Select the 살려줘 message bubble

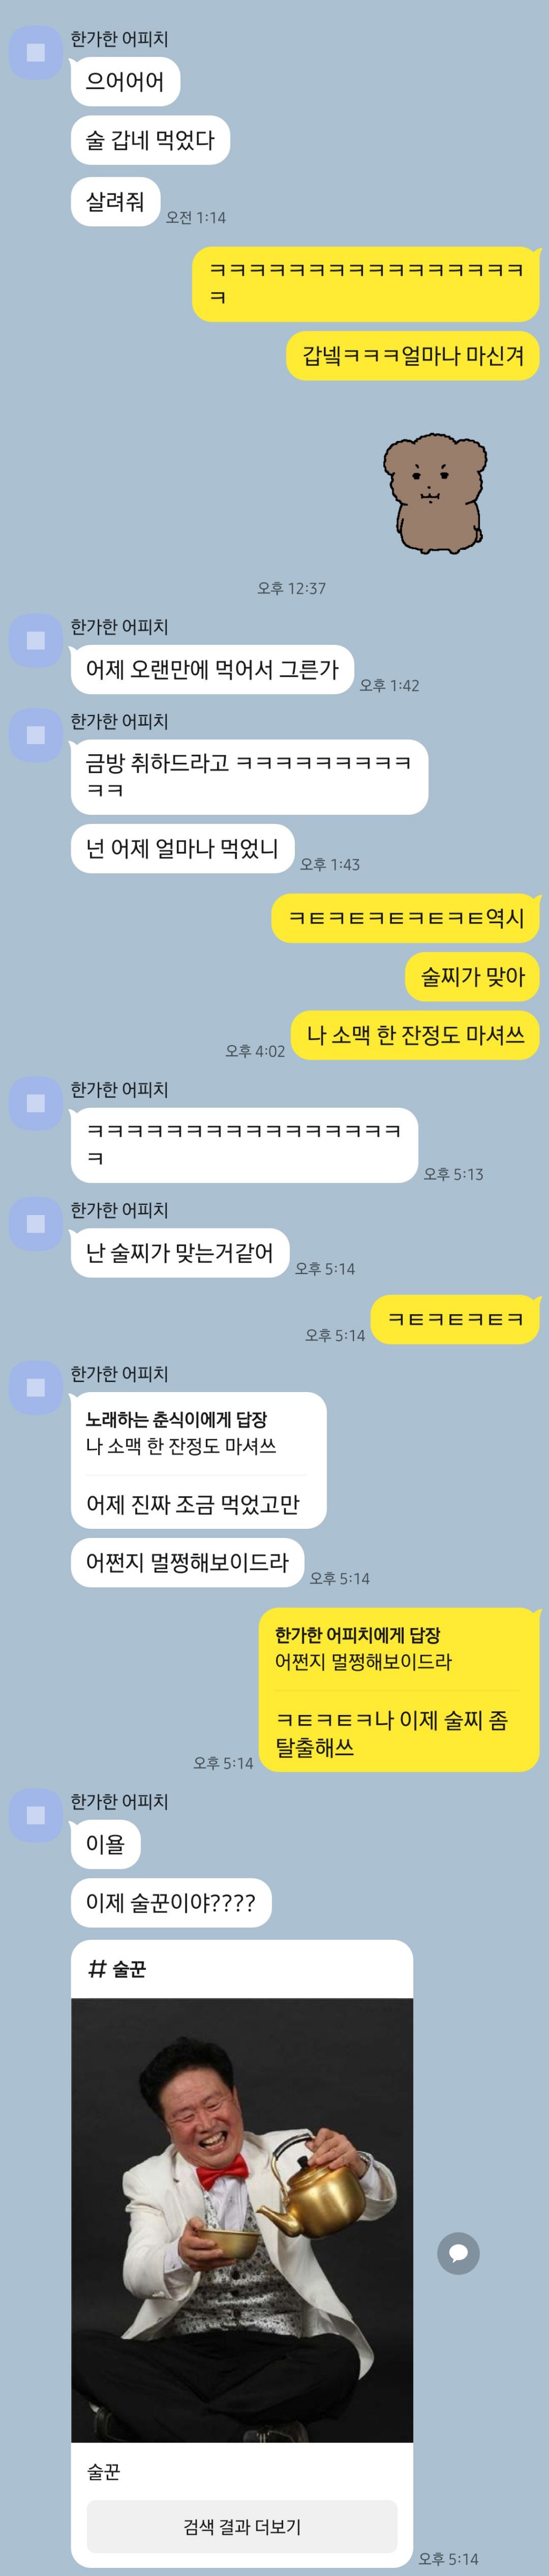click(115, 201)
